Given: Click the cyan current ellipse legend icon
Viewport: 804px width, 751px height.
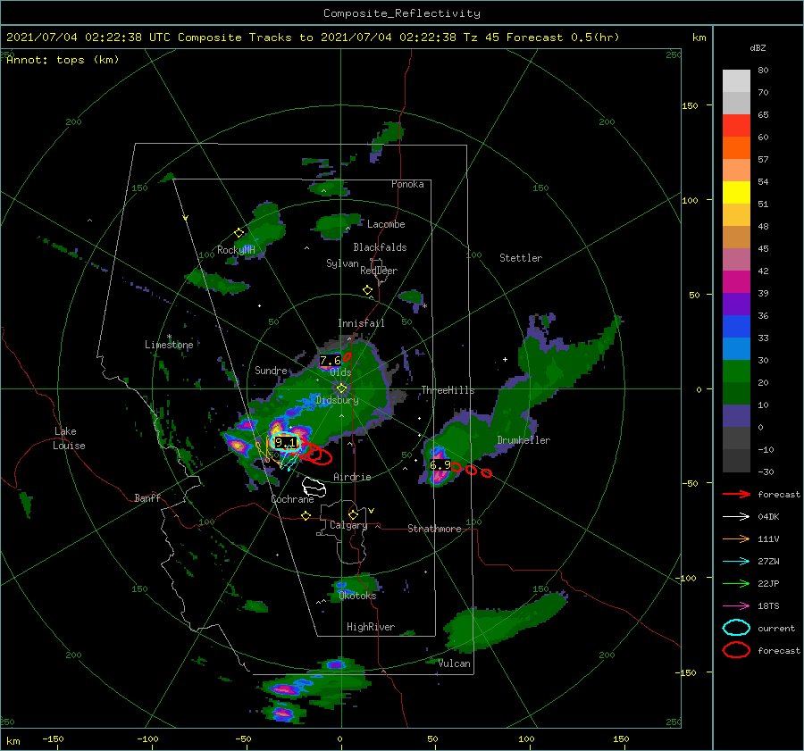Looking at the screenshot, I should click(x=736, y=628).
